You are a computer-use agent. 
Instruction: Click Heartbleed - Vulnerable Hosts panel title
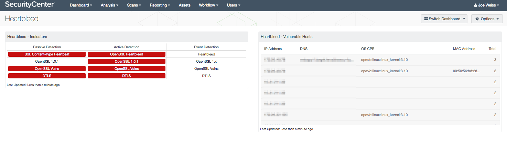coord(287,36)
